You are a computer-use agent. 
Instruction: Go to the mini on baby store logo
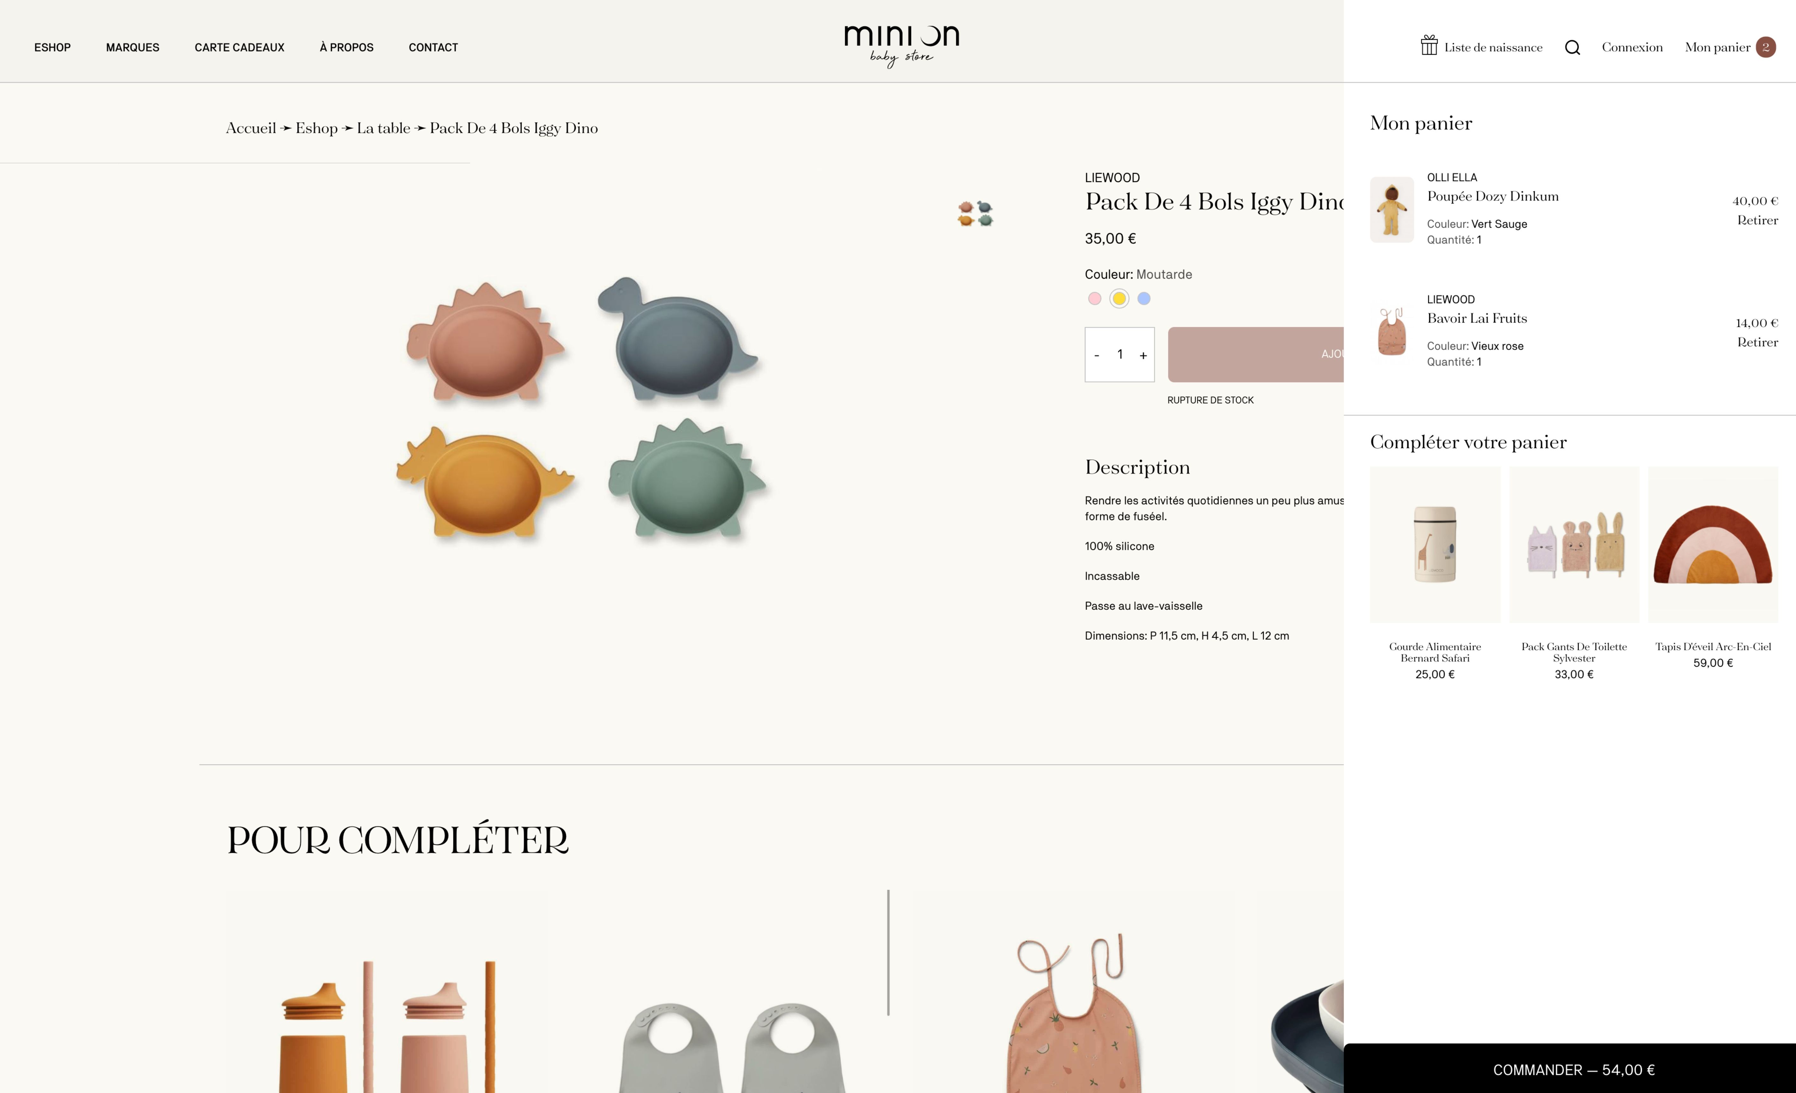902,46
